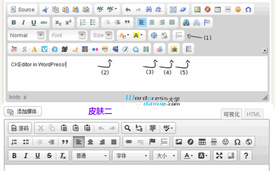Insert Flash using red Flash icon

pos(208,9)
